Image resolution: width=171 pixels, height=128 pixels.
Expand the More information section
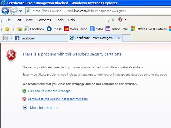(40, 108)
